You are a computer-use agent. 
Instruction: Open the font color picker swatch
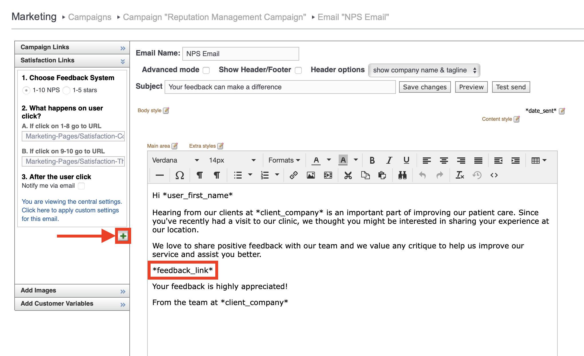tap(316, 160)
